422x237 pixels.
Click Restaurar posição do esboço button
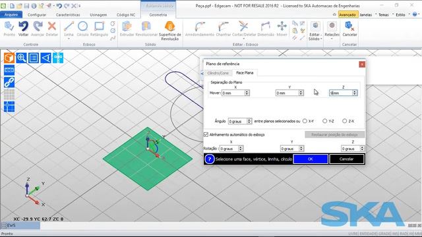334,134
